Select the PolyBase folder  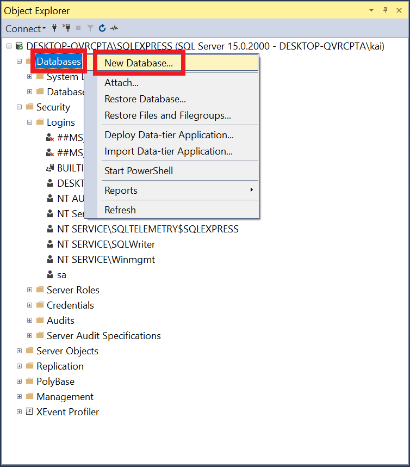tap(55, 382)
